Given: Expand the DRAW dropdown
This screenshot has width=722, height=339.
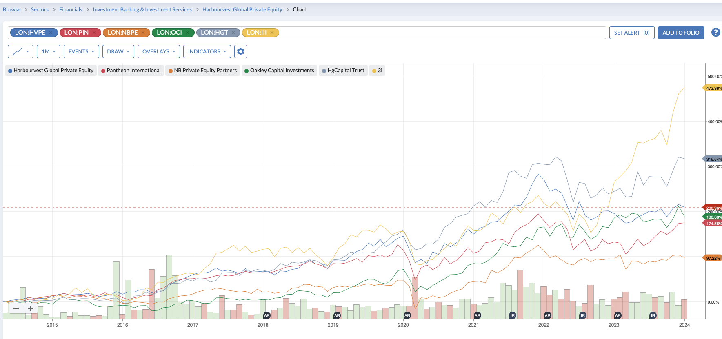Looking at the screenshot, I should point(118,51).
